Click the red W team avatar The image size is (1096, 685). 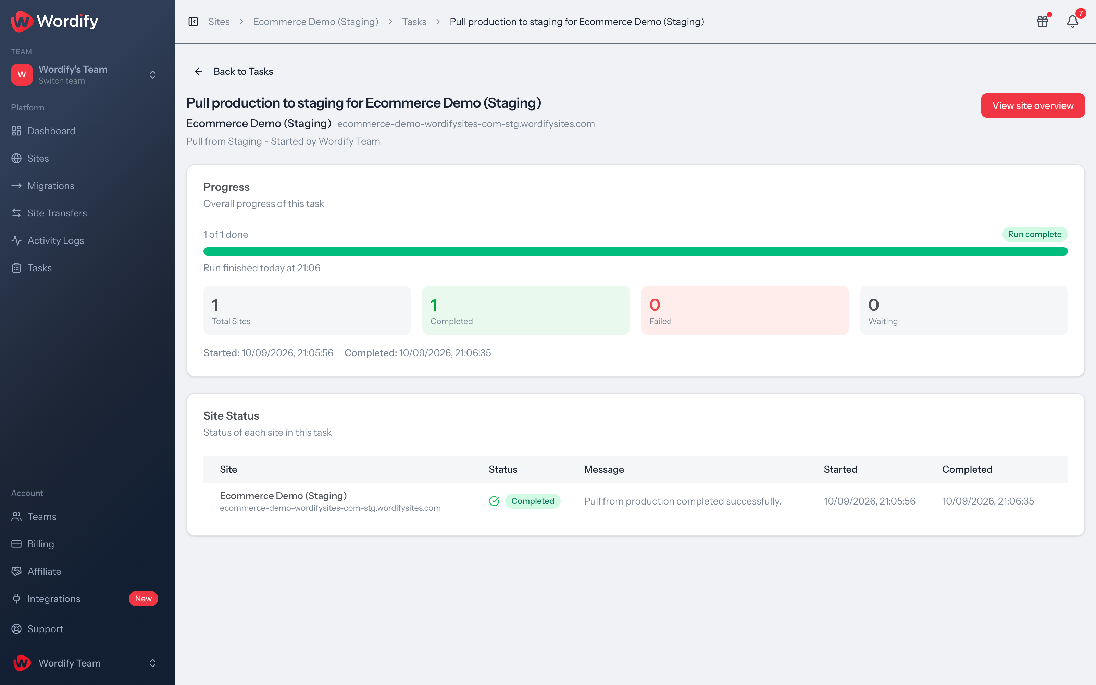pos(22,74)
